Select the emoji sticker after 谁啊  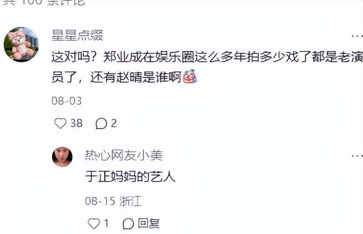pyautogui.click(x=190, y=76)
